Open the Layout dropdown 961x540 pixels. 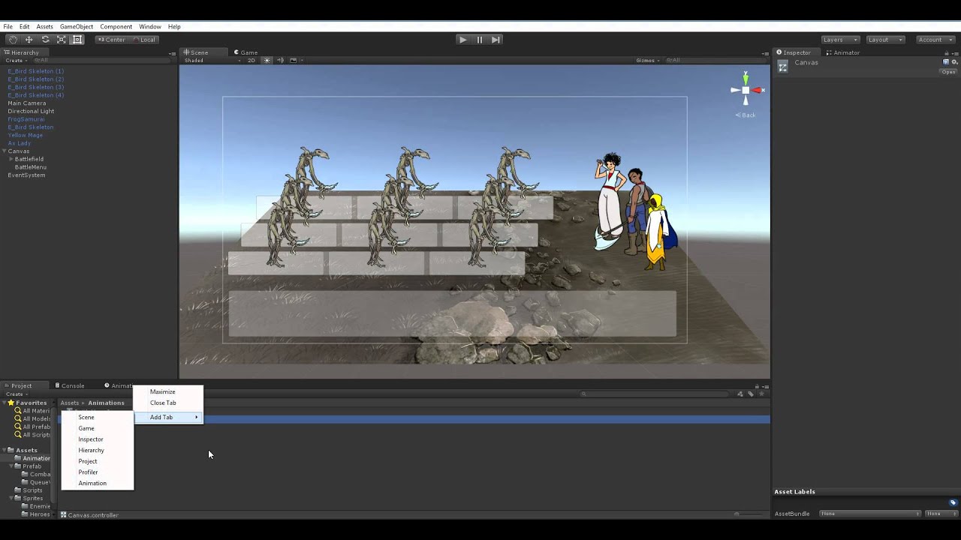click(x=884, y=40)
